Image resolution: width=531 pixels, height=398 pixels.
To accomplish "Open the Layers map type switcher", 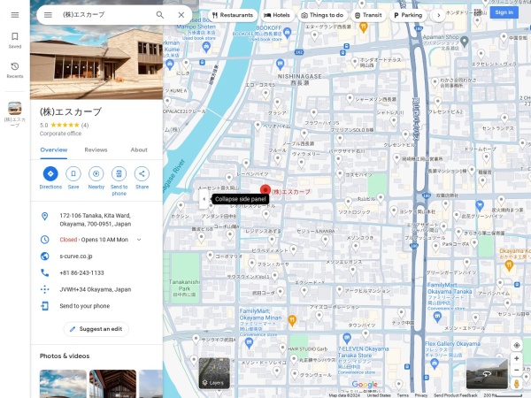I will coord(214,373).
